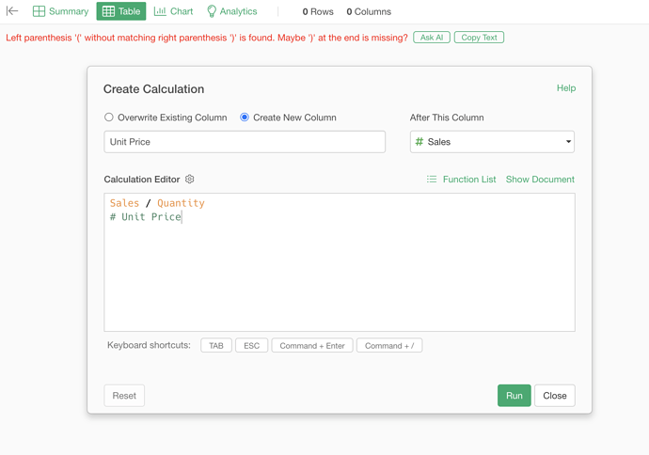
Task: Click Show Document link
Action: coord(540,180)
